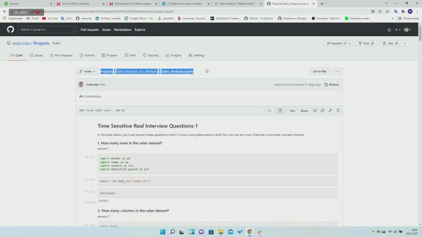The height and width of the screenshot is (237, 422).
Task: Open the Chrome profile avatar
Action: [x=410, y=11]
